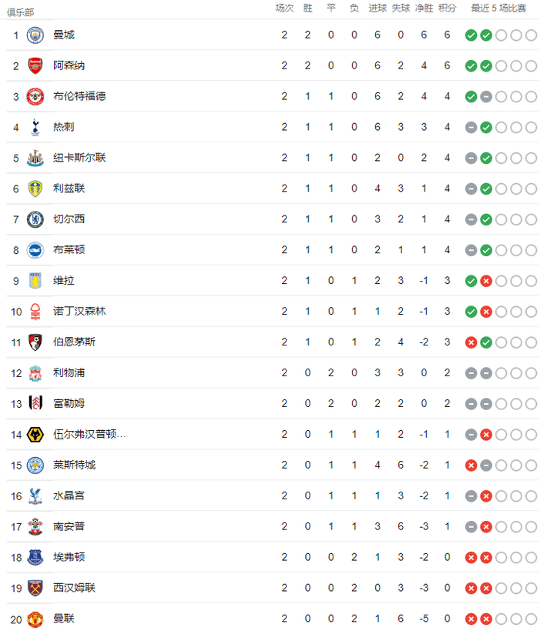
Task: Click the 积分 column header
Action: (x=447, y=8)
